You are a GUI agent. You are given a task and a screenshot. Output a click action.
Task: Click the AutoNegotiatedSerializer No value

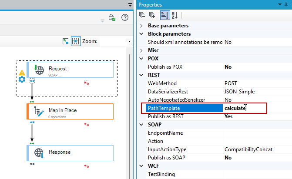[228, 100]
